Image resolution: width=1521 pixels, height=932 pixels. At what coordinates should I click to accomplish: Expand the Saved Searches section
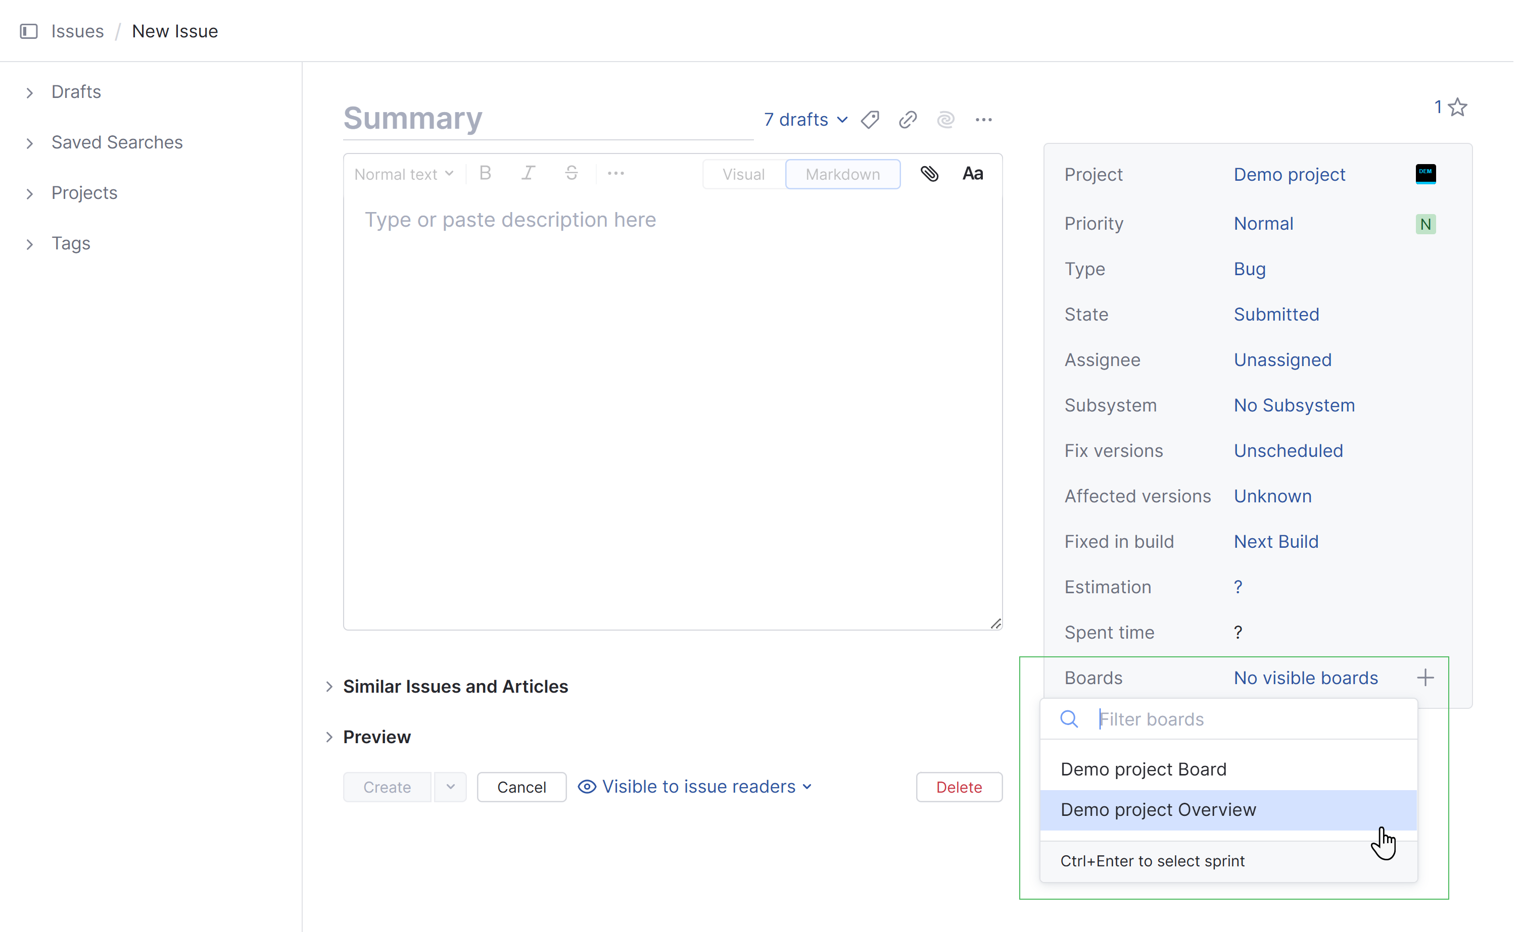tap(117, 143)
